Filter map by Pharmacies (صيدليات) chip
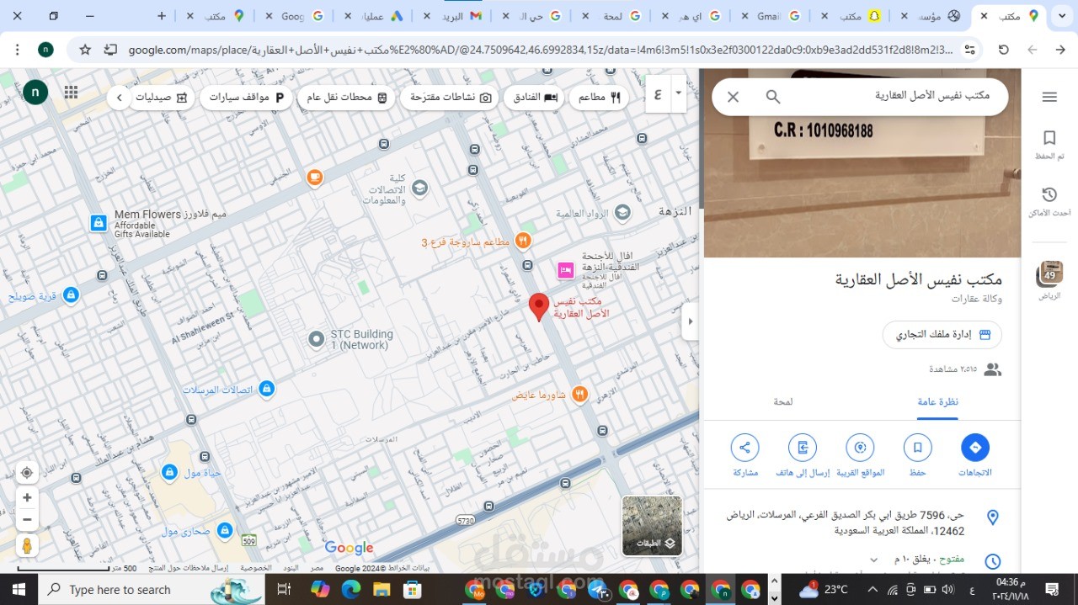1078x605 pixels. click(162, 98)
